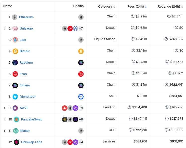This screenshot has width=186, height=148.
Task: Click the Uniswap logo icon
Action: tap(15, 29)
